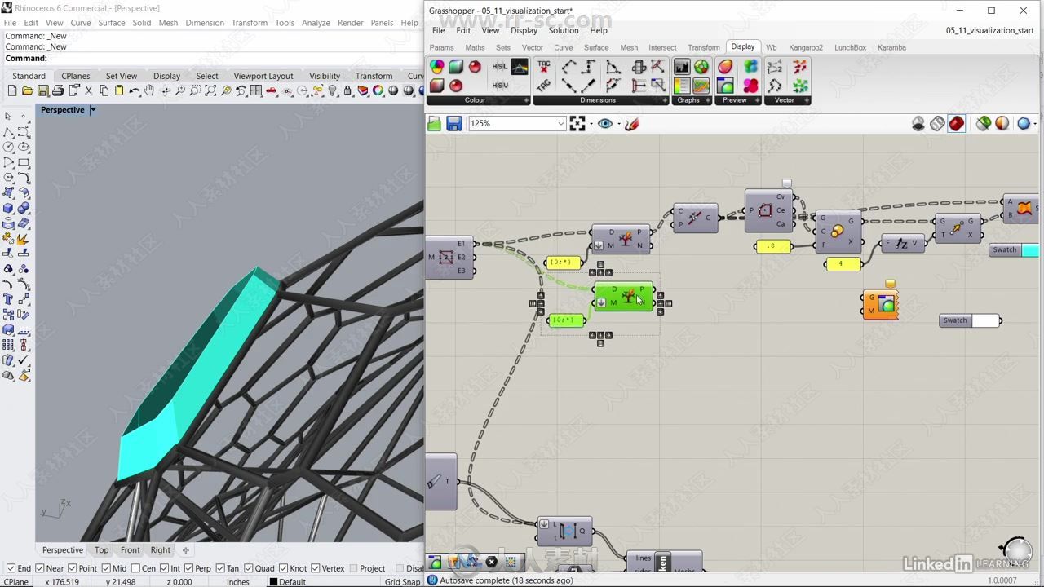Click the padlock Lock objects icon

tap(347, 90)
